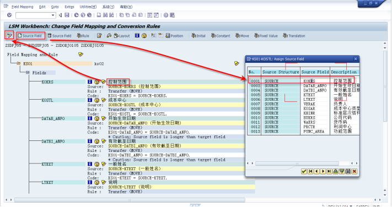392x207 pixels.
Task: Click the create Source Field button
Action: [x=31, y=36]
